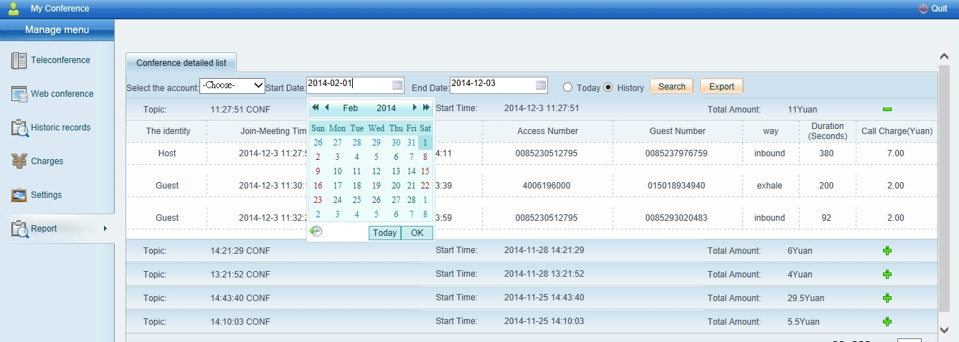Click duration value 380
Image resolution: width=959 pixels, height=342 pixels.
[x=826, y=153]
